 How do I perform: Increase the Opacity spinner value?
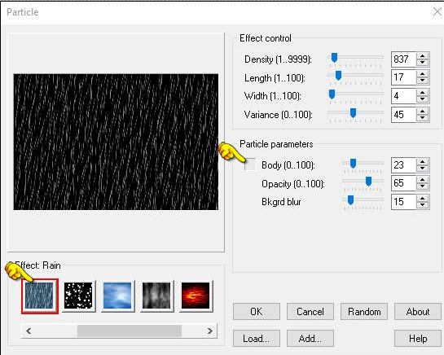point(423,180)
